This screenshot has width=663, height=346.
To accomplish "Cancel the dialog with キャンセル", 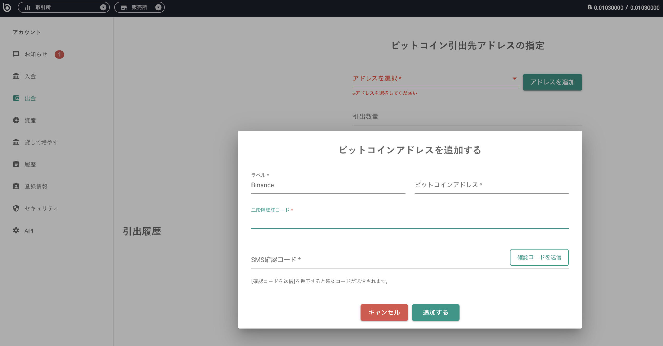I will (x=384, y=312).
